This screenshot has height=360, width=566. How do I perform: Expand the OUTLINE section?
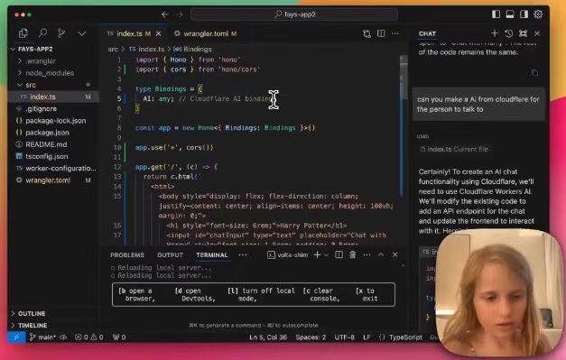click(32, 313)
